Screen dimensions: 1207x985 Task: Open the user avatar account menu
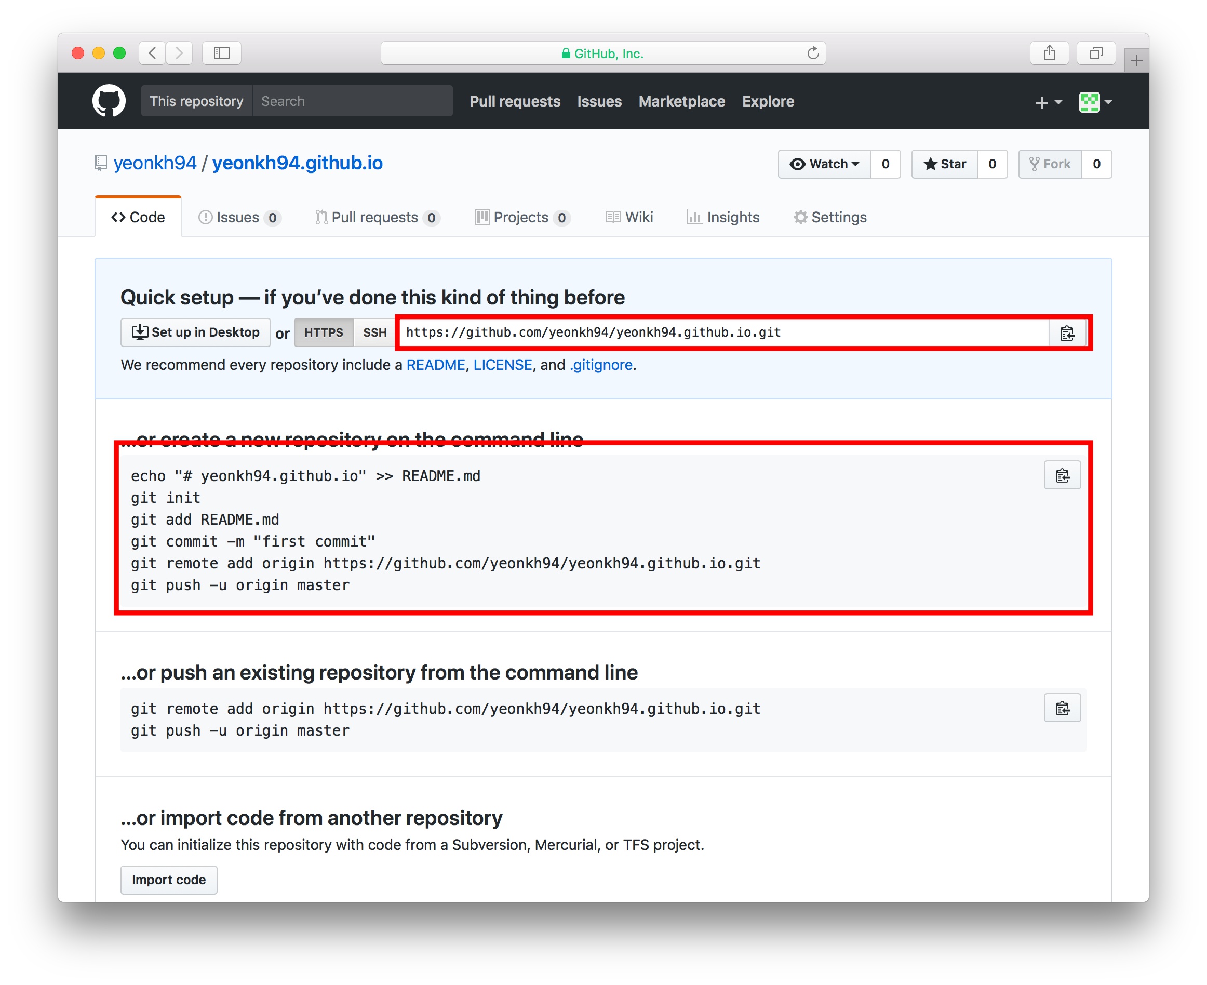coord(1095,103)
